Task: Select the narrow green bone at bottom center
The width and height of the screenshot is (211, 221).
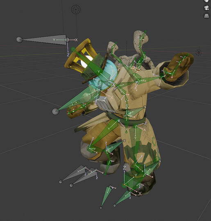Action: [x=106, y=196]
